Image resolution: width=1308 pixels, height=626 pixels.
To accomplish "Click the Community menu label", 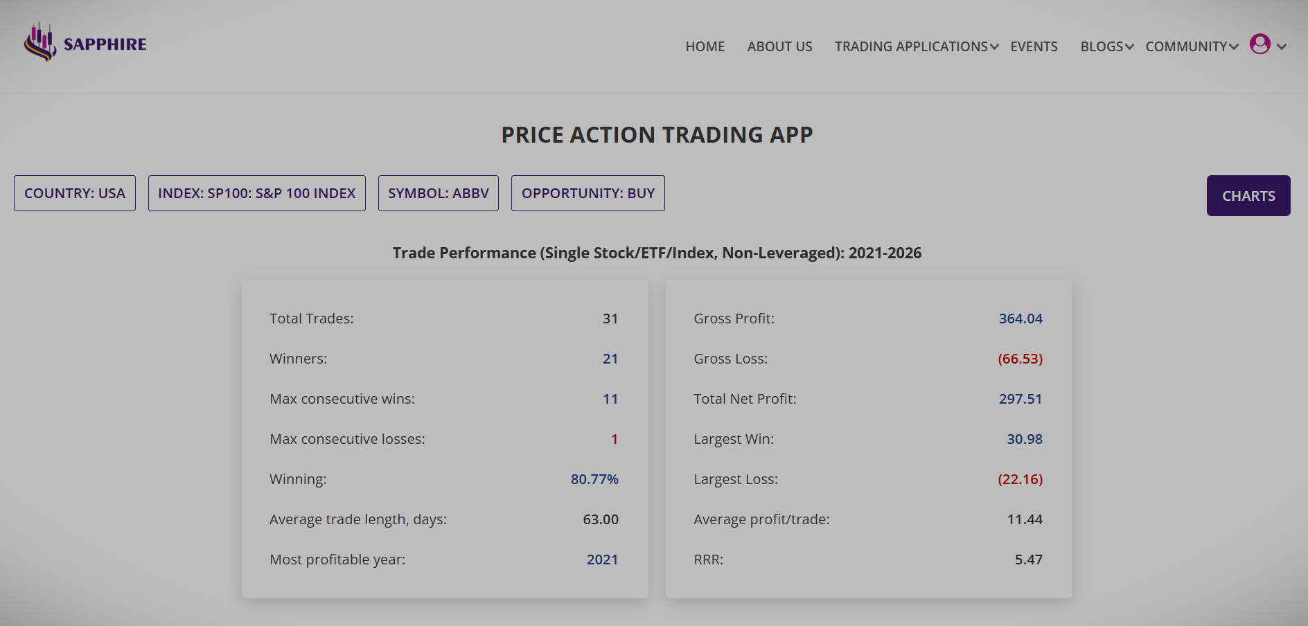I will pos(1186,46).
